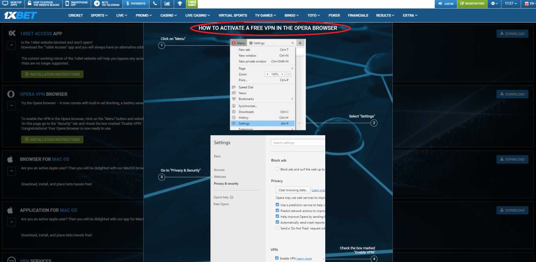Download the Opera VPN Browser
536x262 pixels.
(x=512, y=94)
